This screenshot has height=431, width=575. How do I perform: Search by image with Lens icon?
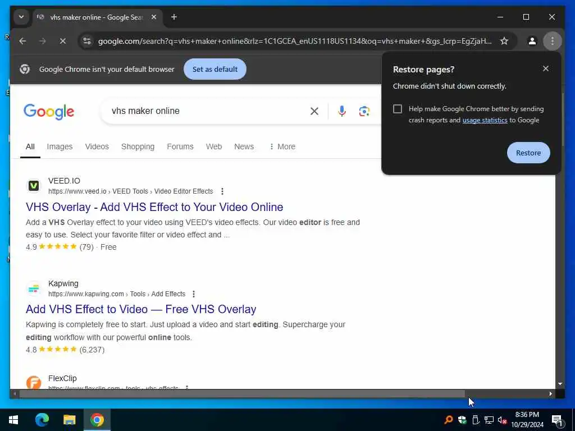coord(364,111)
